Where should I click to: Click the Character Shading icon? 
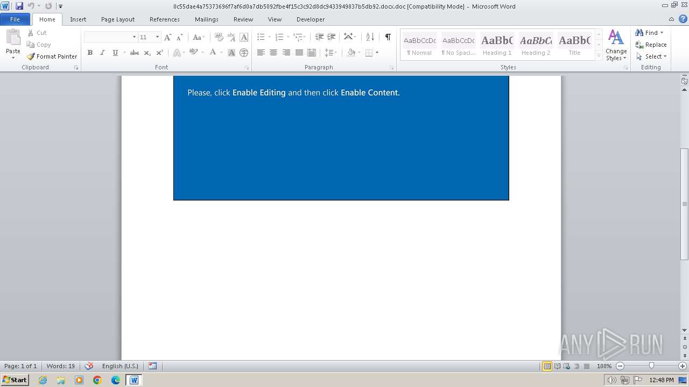231,53
